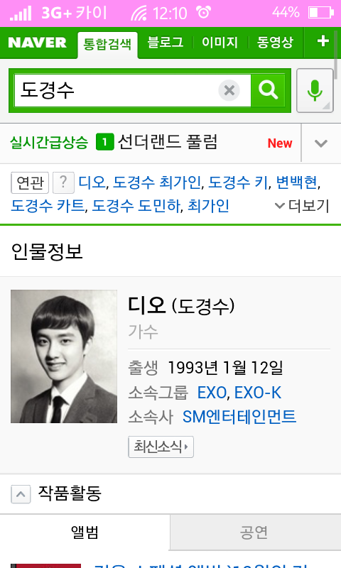Open the profile photo thumbnail
The height and width of the screenshot is (568, 341).
(64, 356)
